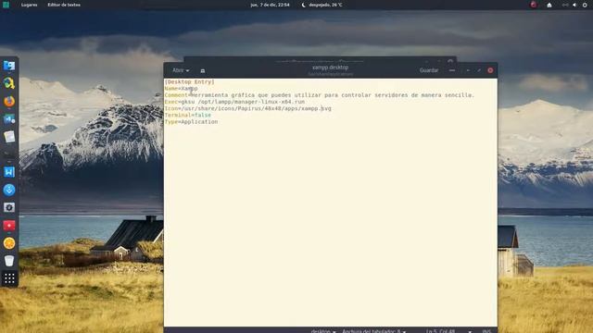The height and width of the screenshot is (333, 593).
Task: Open the .desktop syntax language selector
Action: pos(323,331)
